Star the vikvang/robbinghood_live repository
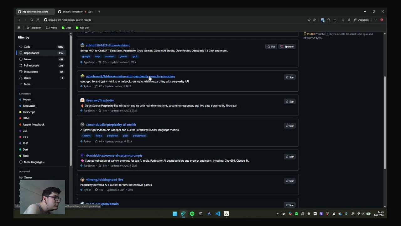The width and height of the screenshot is (401, 226). pos(289,180)
